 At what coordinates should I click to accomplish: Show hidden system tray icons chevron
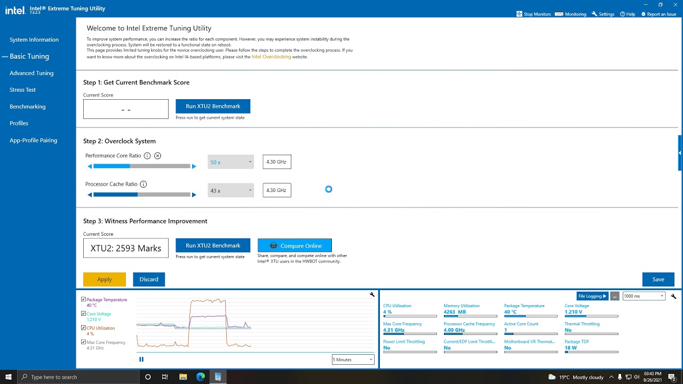click(x=611, y=377)
